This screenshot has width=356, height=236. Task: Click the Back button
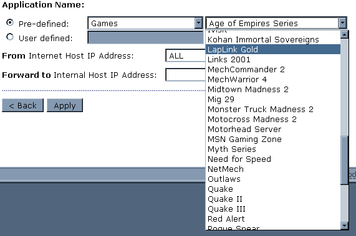pos(22,105)
